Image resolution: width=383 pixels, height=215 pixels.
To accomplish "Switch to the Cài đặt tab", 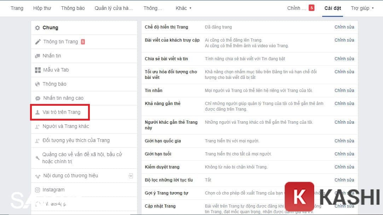I will (x=332, y=8).
